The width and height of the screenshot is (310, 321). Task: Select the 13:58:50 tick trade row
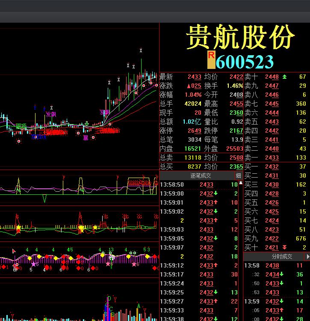199,184
